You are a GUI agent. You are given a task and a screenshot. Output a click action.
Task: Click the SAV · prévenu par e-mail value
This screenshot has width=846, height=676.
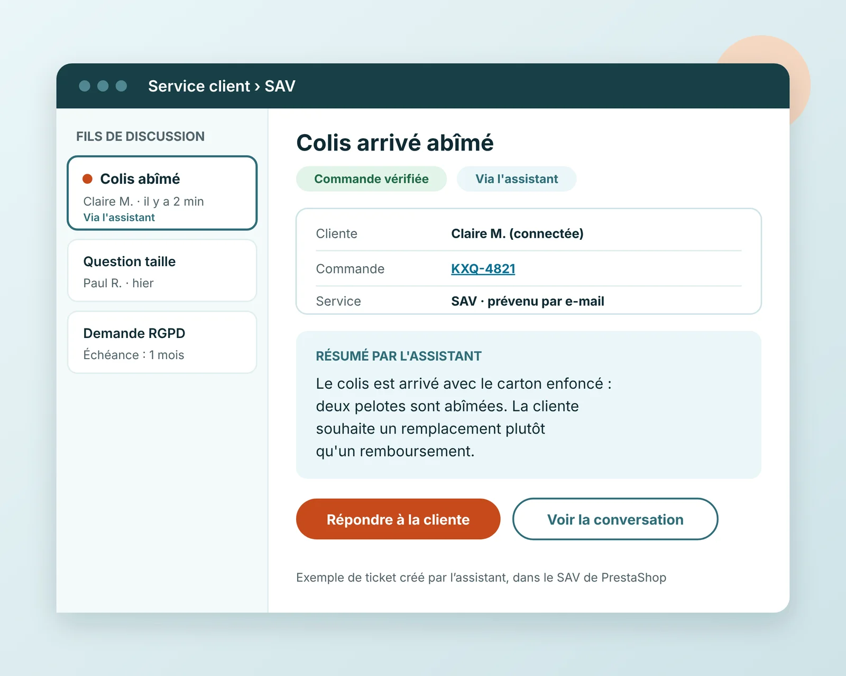tap(528, 301)
